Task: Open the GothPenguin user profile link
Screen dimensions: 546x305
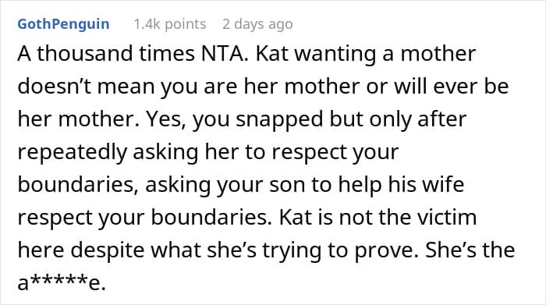Action: pyautogui.click(x=63, y=24)
